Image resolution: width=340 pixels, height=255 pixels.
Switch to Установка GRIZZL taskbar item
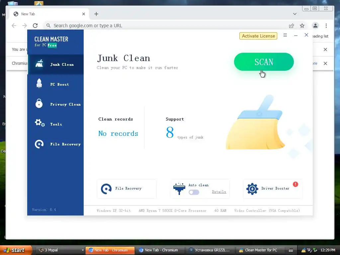[x=210, y=250]
